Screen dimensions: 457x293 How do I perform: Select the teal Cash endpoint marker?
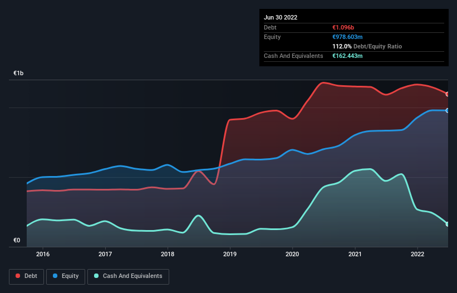[x=448, y=224]
